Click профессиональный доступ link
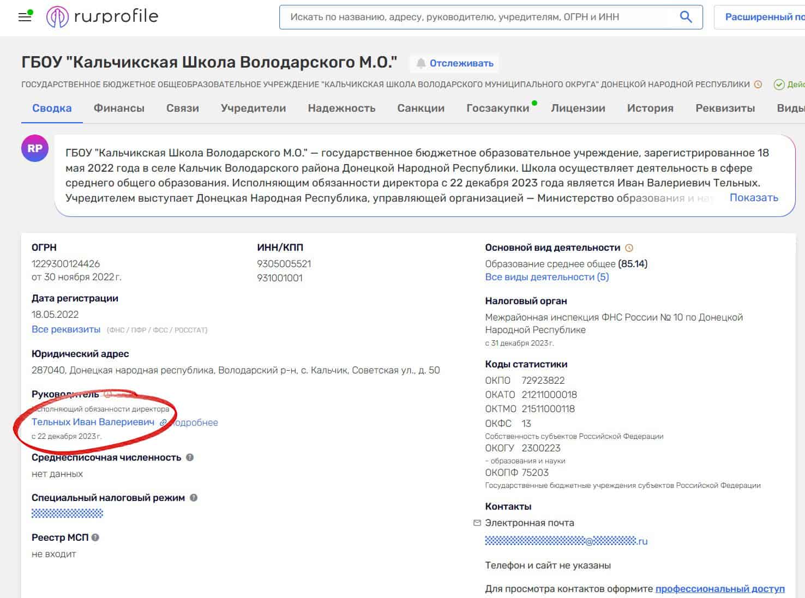 [x=720, y=589]
